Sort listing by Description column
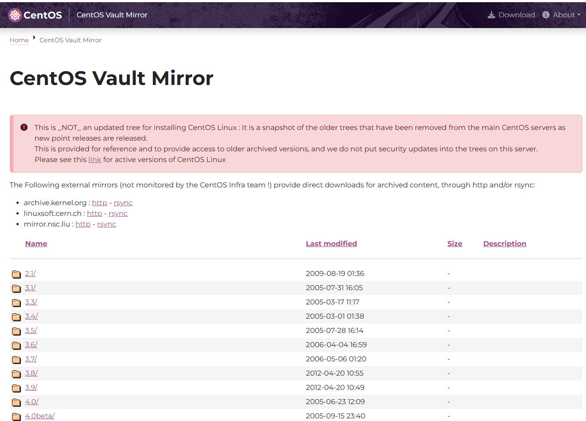 tap(505, 243)
